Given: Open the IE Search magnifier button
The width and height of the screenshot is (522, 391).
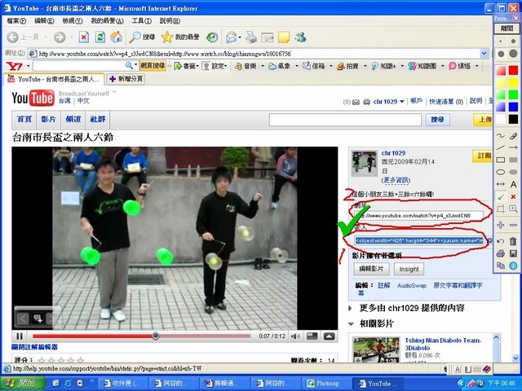Looking at the screenshot, I should (x=142, y=37).
